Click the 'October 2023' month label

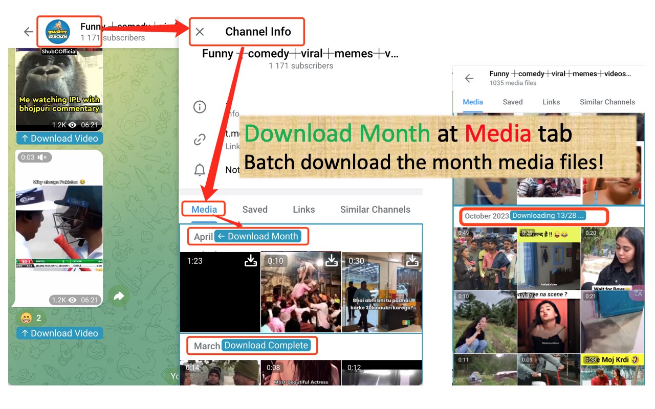pyautogui.click(x=487, y=216)
